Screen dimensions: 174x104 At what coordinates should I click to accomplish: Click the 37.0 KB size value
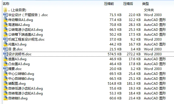tap(116, 39)
